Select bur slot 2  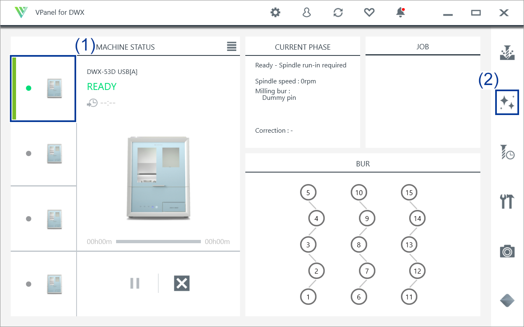(317, 271)
